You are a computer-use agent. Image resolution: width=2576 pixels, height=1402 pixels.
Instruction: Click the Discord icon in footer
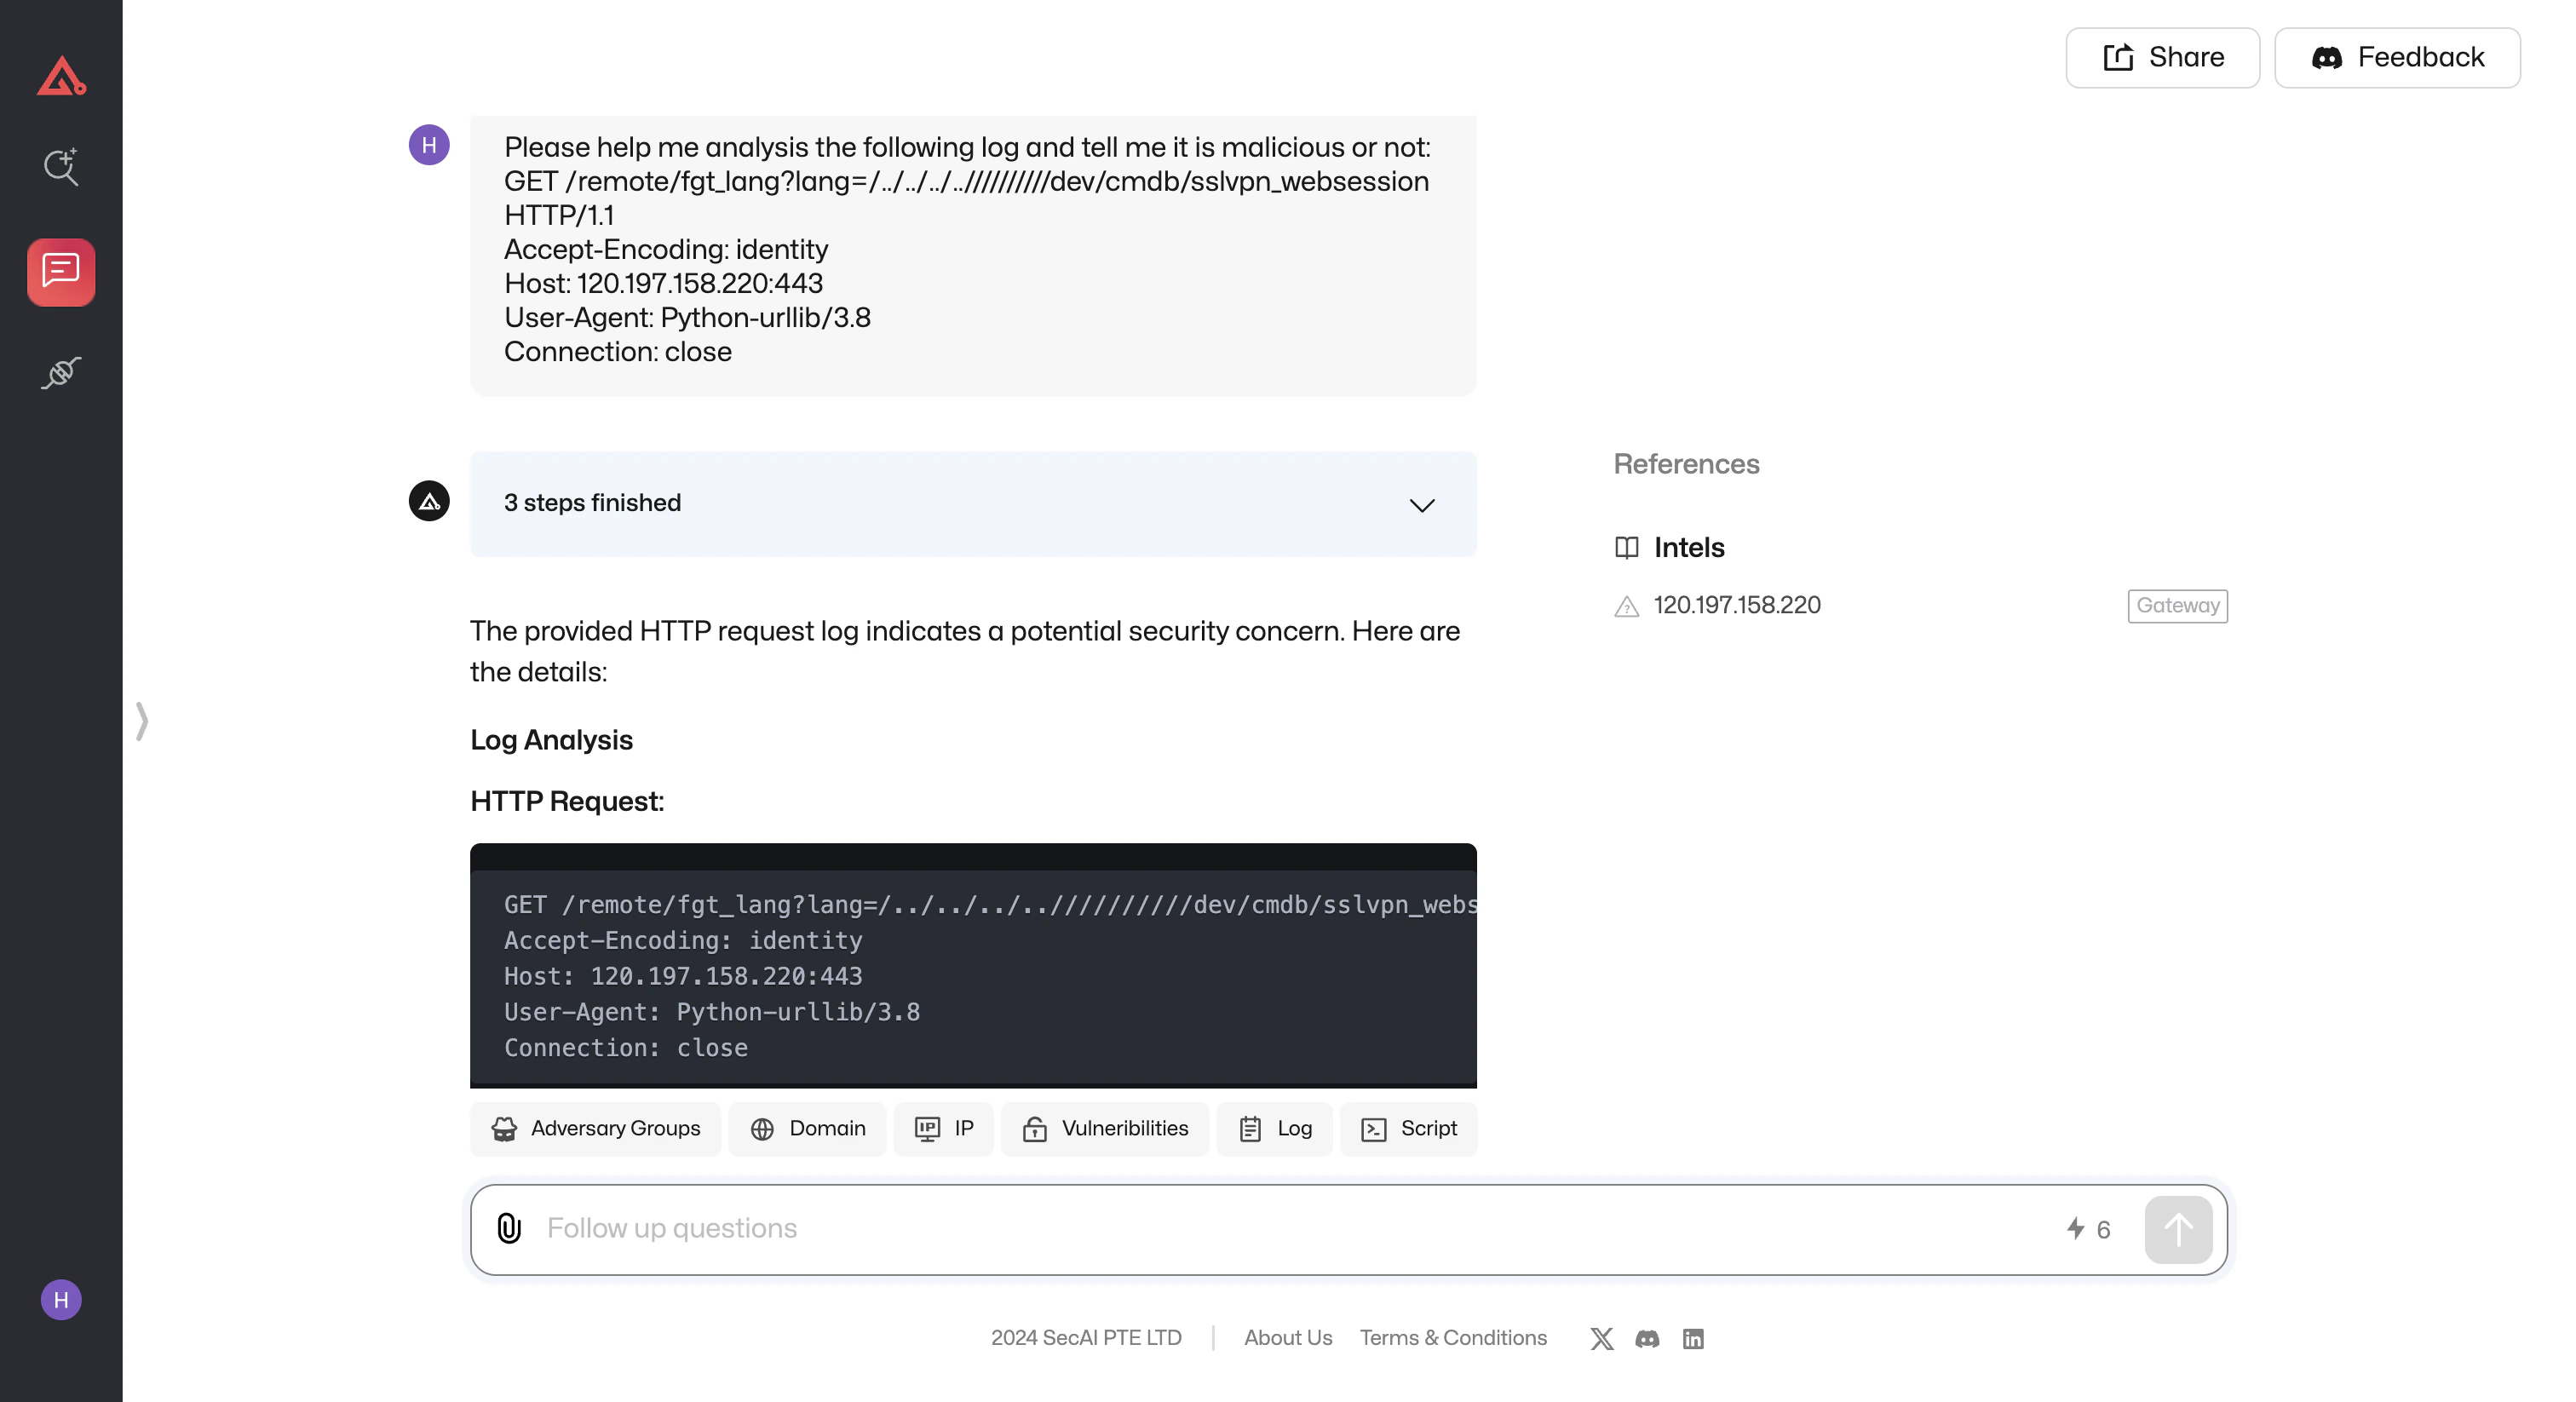[x=1647, y=1338]
